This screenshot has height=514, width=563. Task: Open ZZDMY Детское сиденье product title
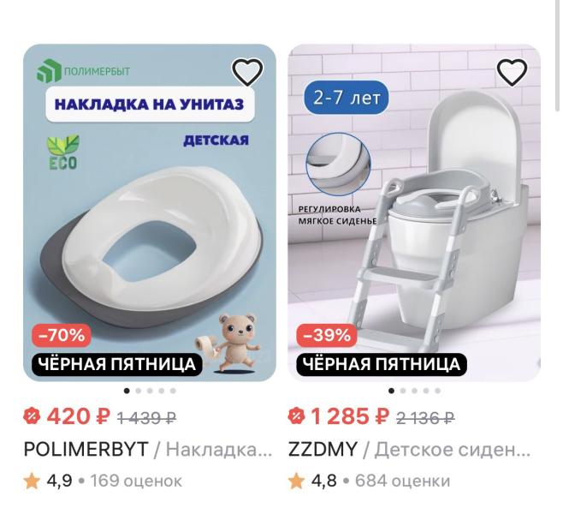click(409, 449)
